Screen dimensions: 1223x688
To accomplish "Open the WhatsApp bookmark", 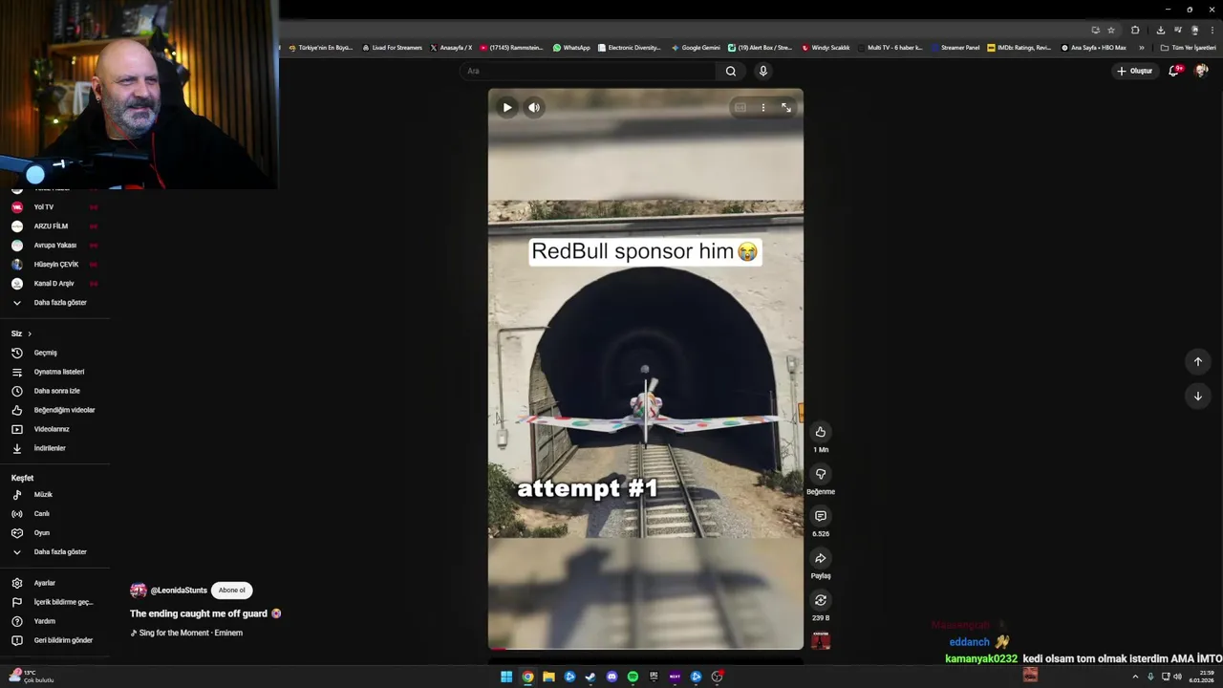I will (x=571, y=48).
